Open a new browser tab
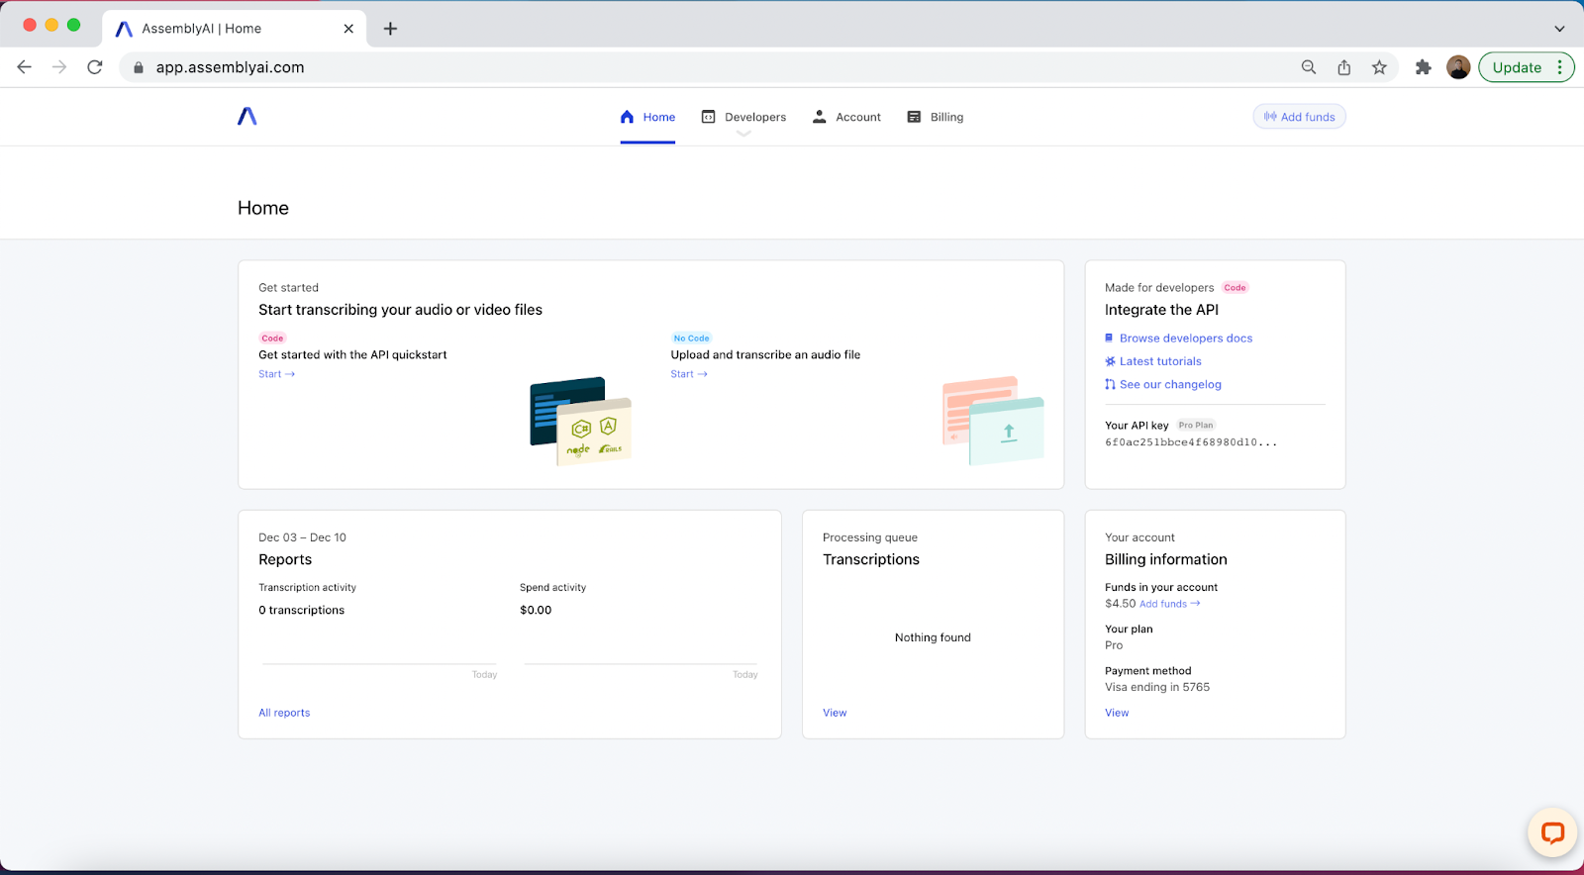The height and width of the screenshot is (875, 1584). click(390, 29)
